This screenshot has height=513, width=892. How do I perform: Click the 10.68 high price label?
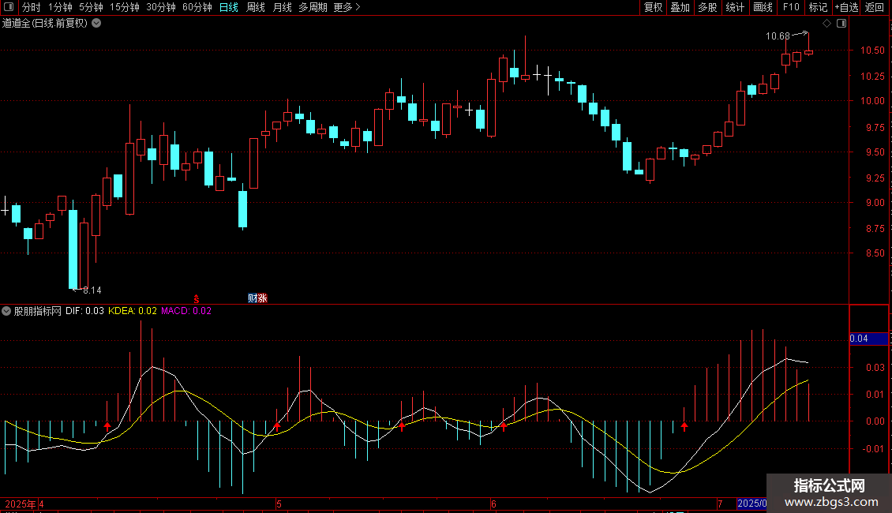tap(778, 36)
